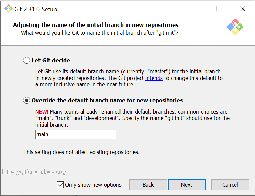Click the initial branch name field containing 'main'
Screen dimensions: 255x196
coord(76,134)
